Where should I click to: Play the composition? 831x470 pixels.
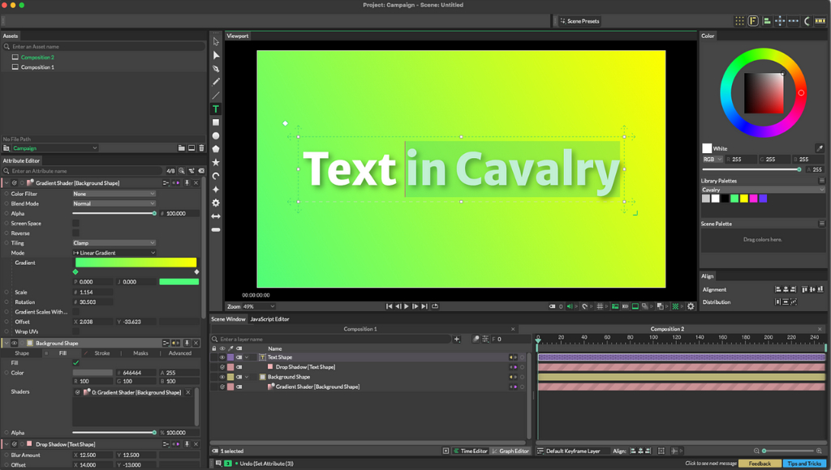[407, 306]
